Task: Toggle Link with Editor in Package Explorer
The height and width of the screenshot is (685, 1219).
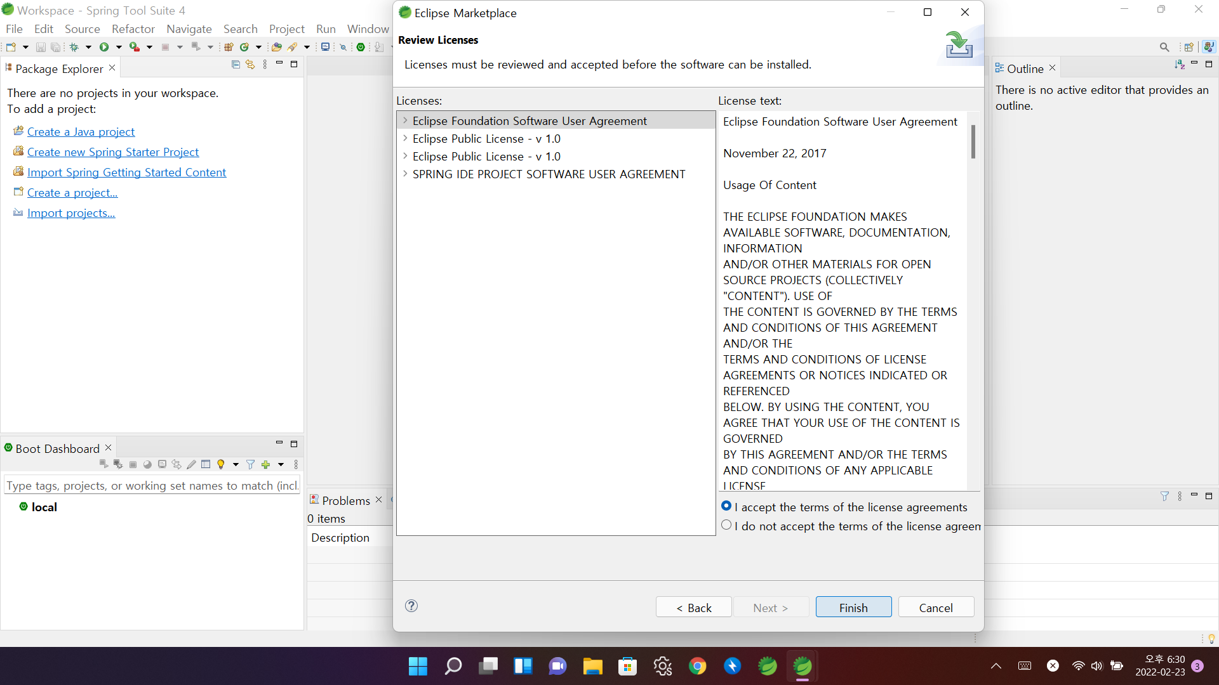Action: [250, 64]
